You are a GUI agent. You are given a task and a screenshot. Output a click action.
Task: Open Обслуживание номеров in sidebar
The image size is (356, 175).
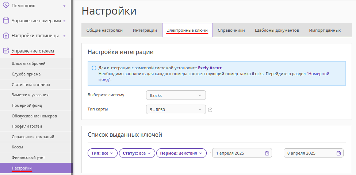coord(36,116)
